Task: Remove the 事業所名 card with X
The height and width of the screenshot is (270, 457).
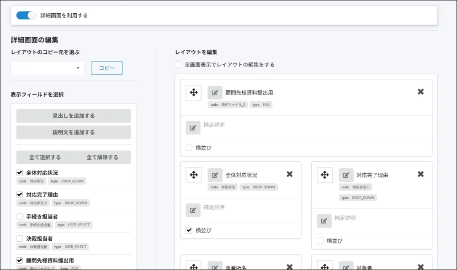Action: (289, 266)
